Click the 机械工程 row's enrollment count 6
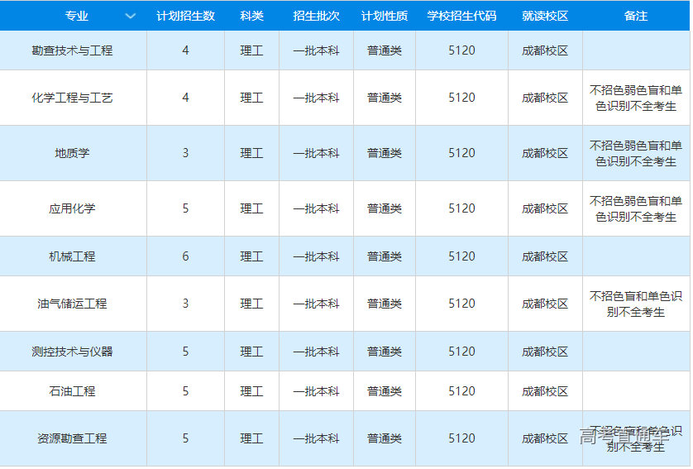 point(185,256)
